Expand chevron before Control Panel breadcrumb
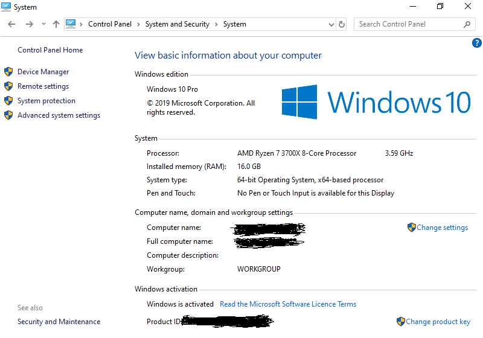The width and height of the screenshot is (483, 338). click(81, 24)
